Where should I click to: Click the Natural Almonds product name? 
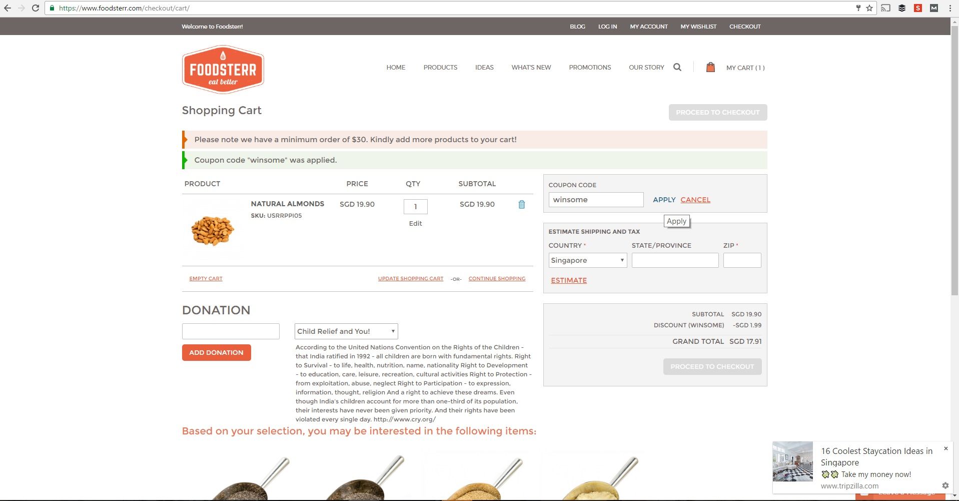(x=288, y=204)
